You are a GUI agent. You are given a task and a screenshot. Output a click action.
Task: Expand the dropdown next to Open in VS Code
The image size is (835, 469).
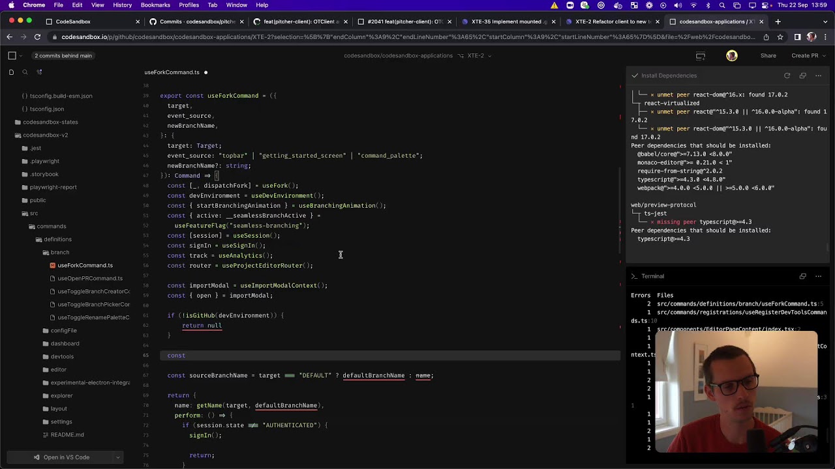click(x=117, y=457)
